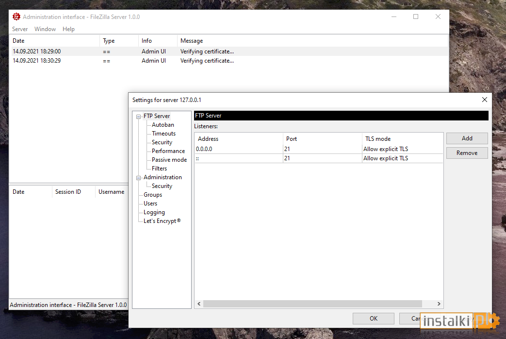Select the 0.0.0.0 listener address cell
506x339 pixels.
239,149
